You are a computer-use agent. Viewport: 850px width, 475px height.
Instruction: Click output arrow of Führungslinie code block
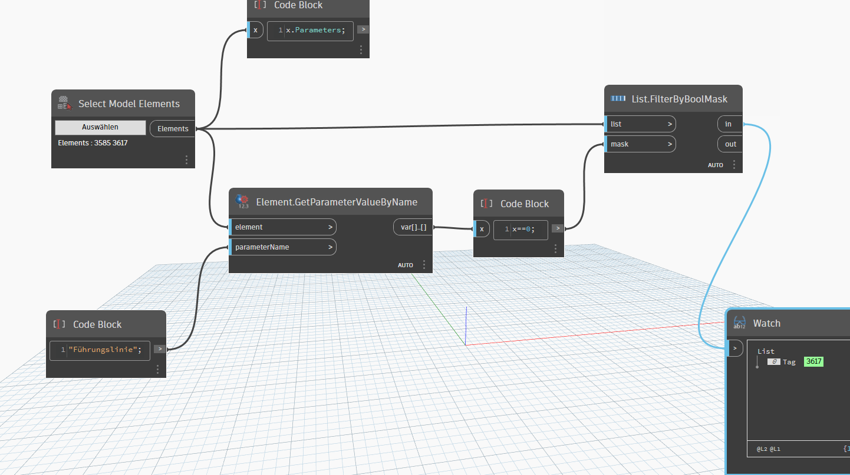160,349
